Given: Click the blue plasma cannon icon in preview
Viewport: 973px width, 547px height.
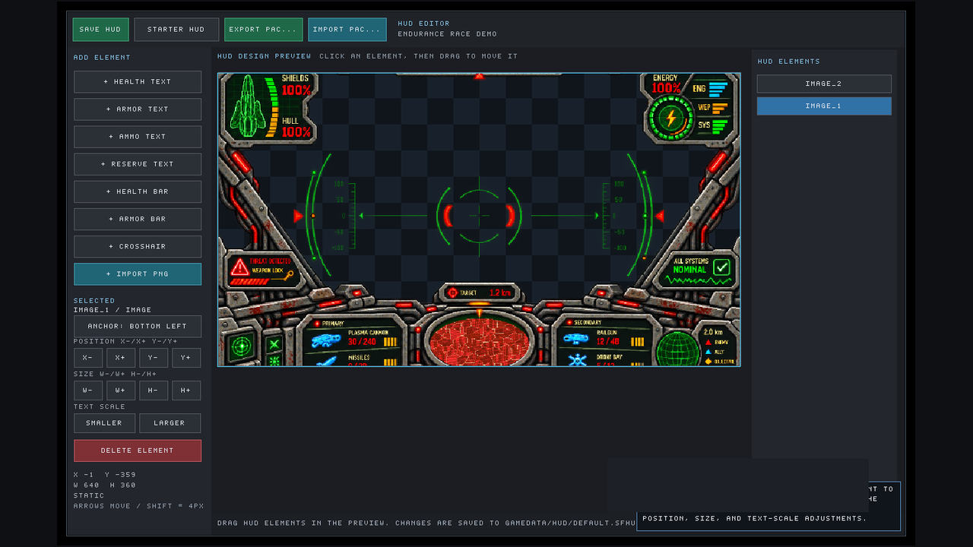Looking at the screenshot, I should [326, 340].
